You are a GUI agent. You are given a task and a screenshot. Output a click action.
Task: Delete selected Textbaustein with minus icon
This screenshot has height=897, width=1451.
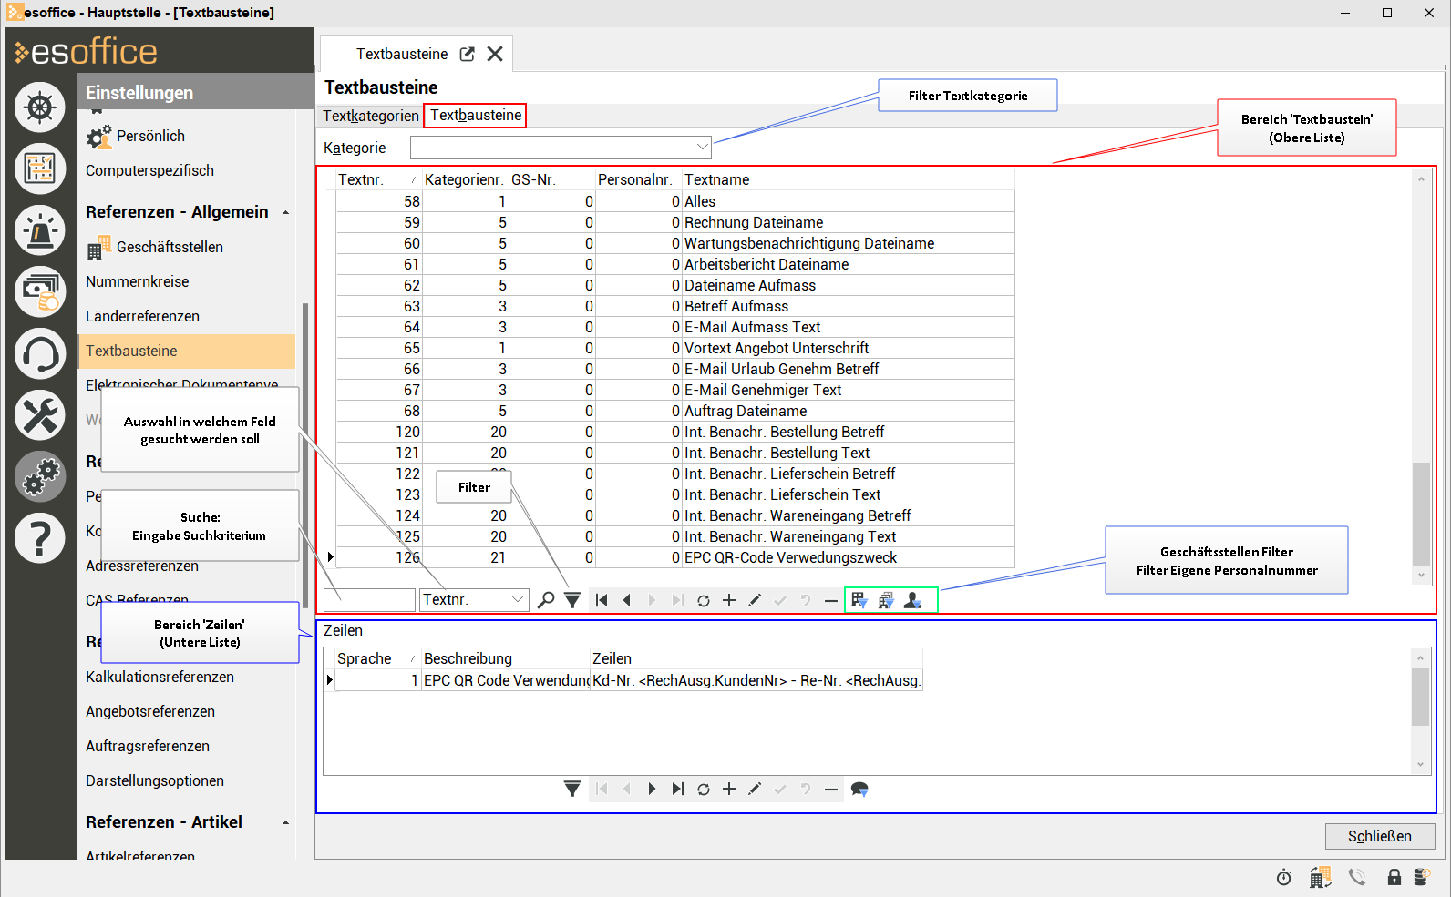pyautogui.click(x=831, y=600)
